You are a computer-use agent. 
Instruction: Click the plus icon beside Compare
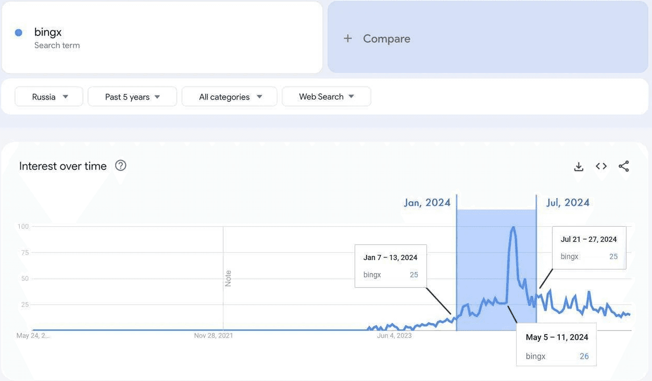(348, 39)
